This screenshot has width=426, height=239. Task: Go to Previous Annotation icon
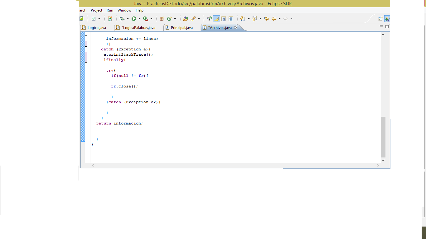pyautogui.click(x=254, y=19)
